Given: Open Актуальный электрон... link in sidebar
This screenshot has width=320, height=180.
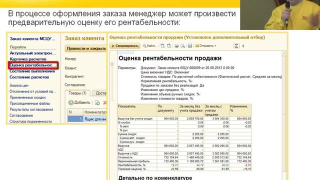Looking at the screenshot, I should click(32, 53).
